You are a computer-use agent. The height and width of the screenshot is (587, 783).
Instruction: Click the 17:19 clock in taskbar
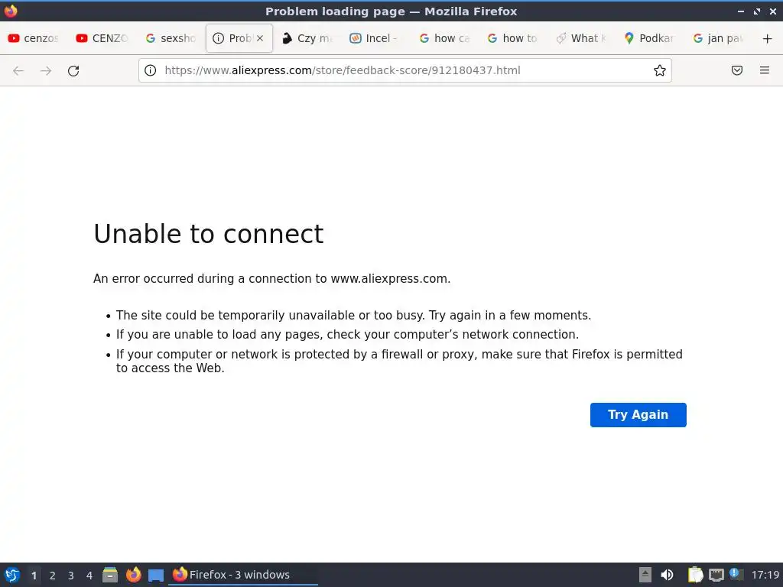[765, 575]
